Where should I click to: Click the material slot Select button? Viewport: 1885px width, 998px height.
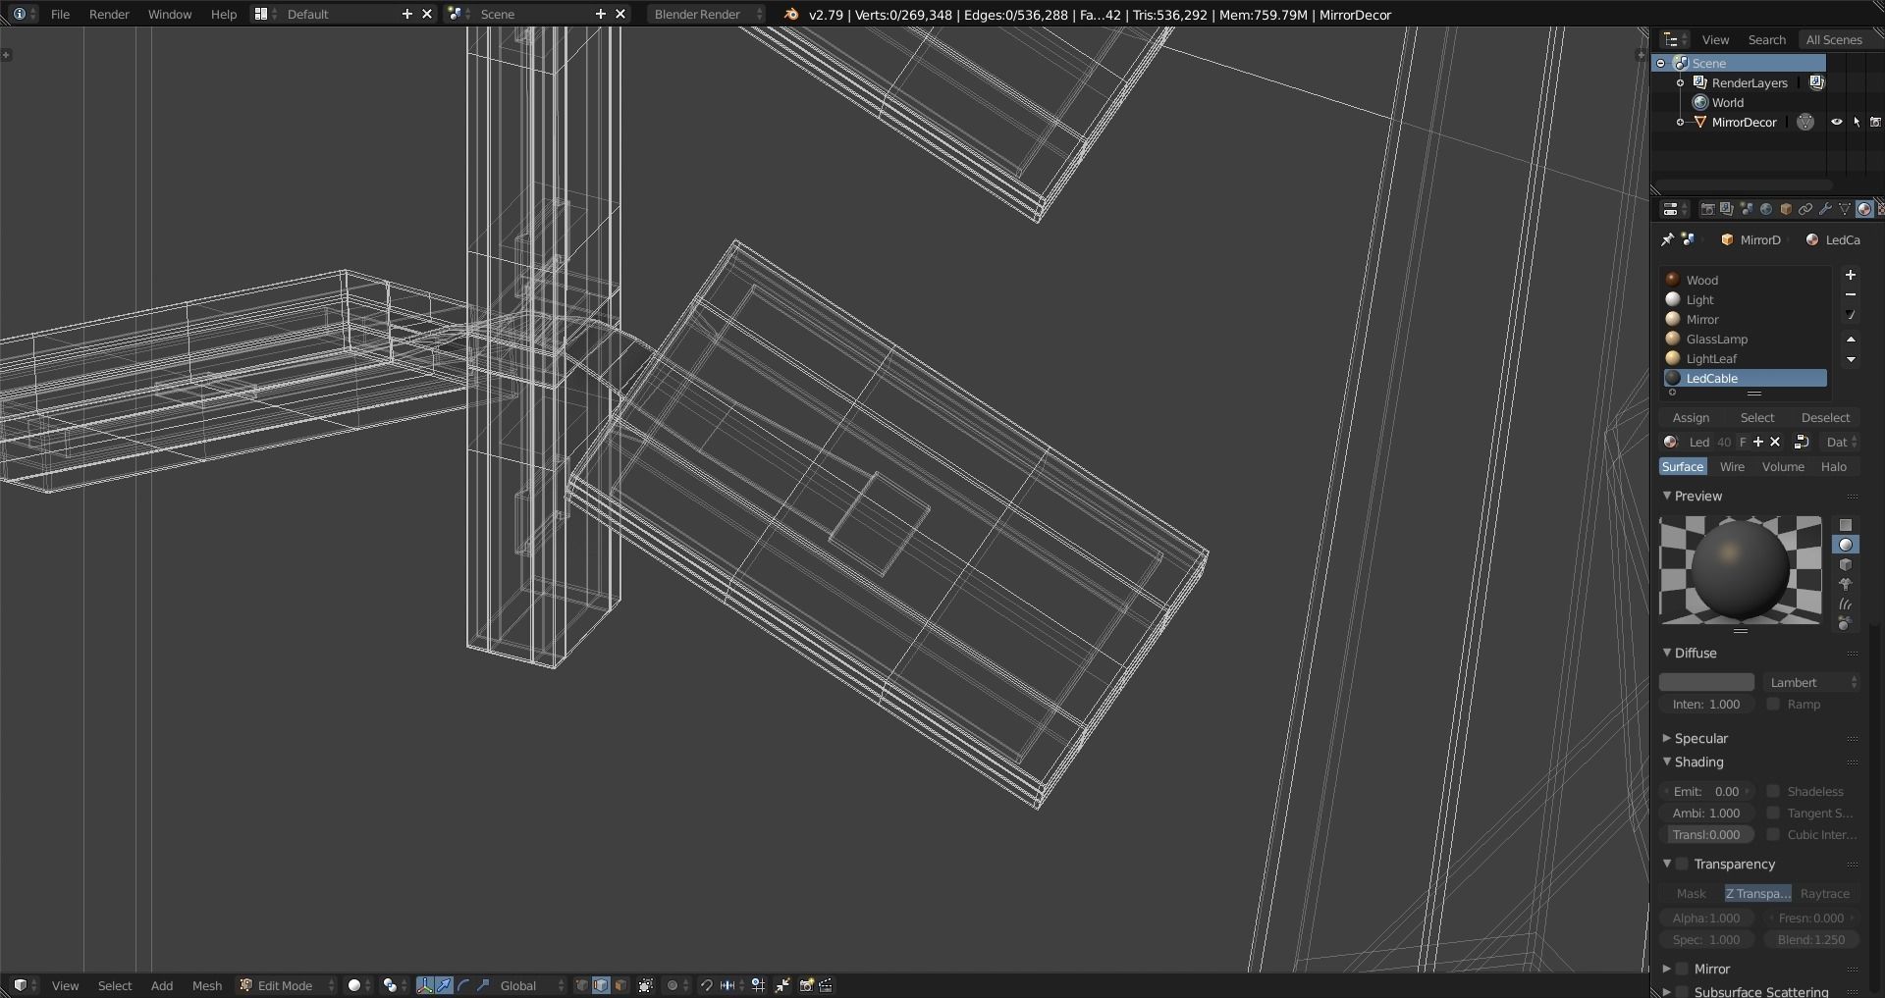pos(1757,417)
